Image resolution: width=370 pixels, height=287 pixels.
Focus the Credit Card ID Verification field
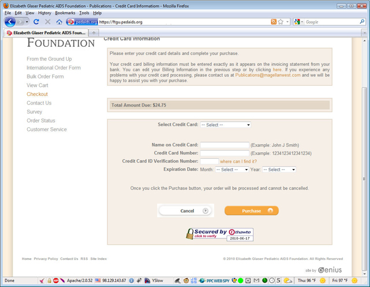(x=209, y=161)
